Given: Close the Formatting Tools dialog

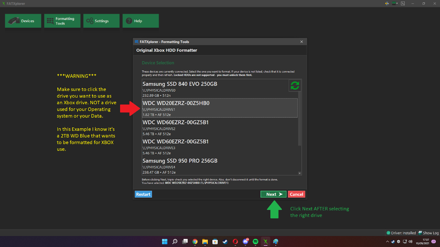Looking at the screenshot, I should 302,42.
